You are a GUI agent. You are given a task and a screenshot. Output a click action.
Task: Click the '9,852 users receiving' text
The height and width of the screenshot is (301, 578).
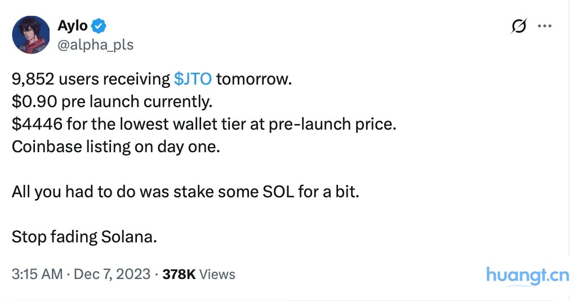91,79
